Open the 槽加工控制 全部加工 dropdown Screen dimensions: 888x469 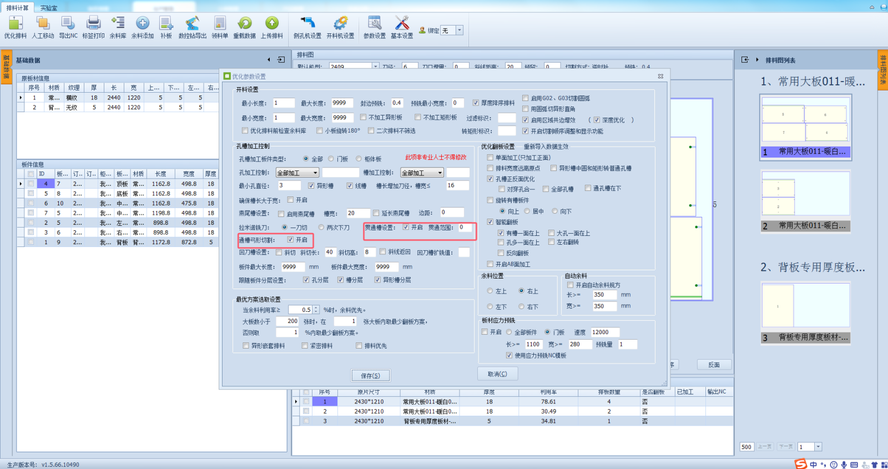click(422, 173)
